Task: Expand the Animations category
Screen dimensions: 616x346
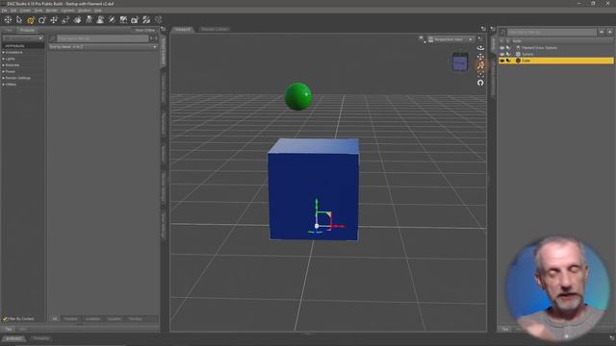Action: point(4,52)
